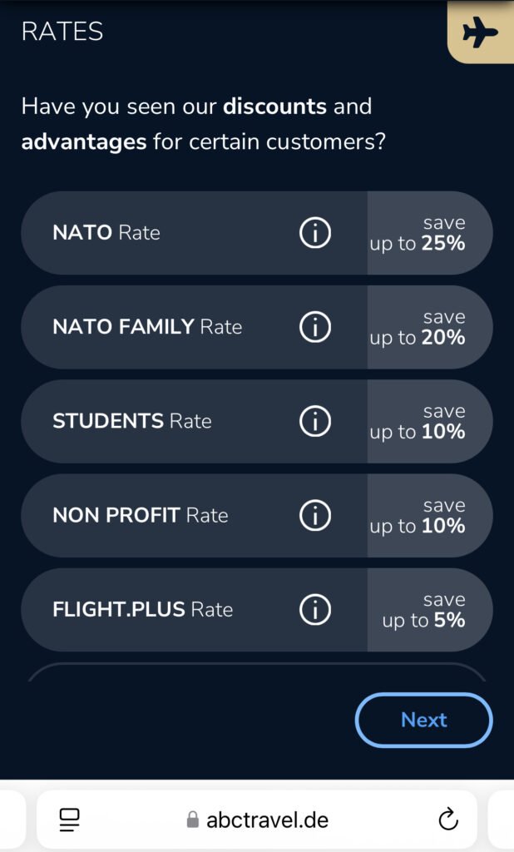
Task: Choose the NATO FAMILY Rate label
Action: pyautogui.click(x=147, y=327)
